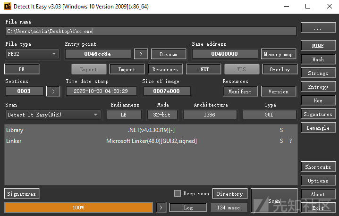Viewport: 339px width, 216px height.
Task: Click the TLS button
Action: pos(242,69)
